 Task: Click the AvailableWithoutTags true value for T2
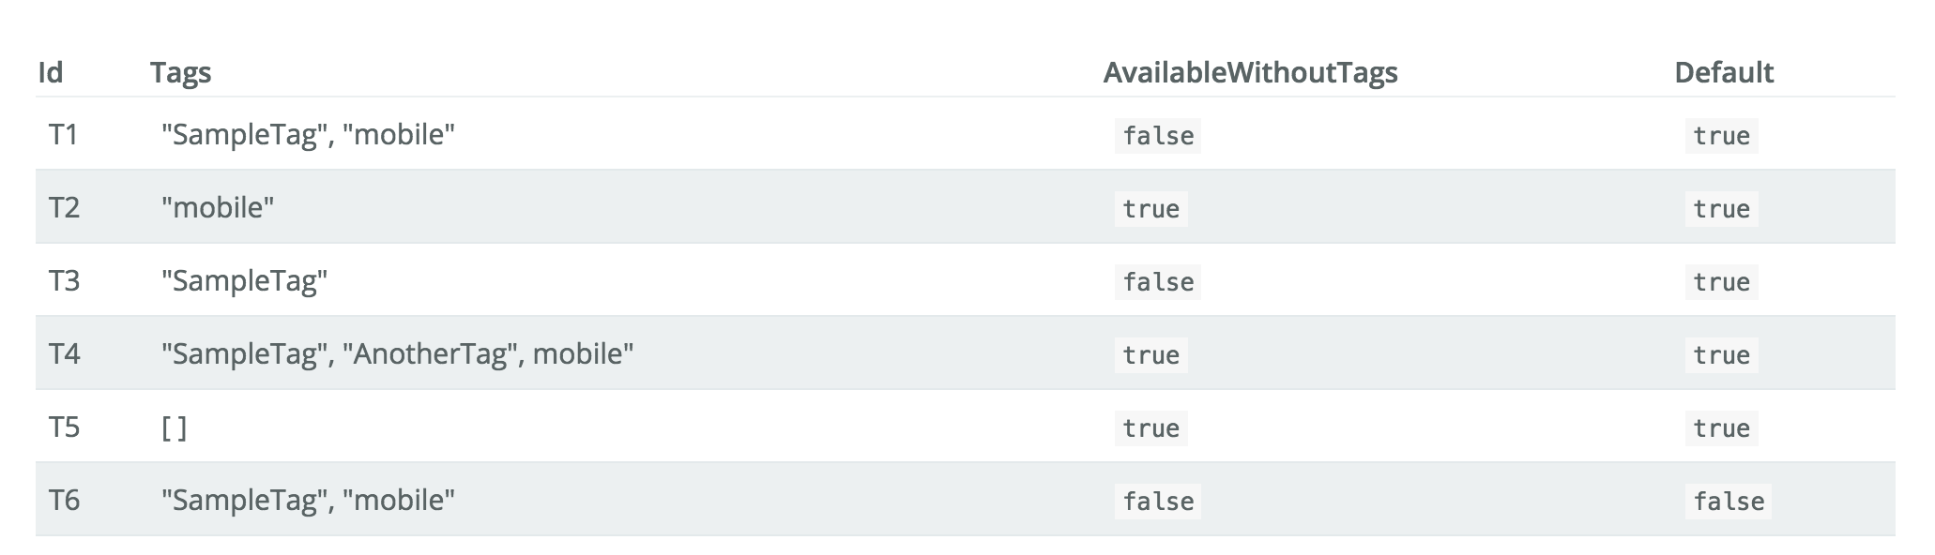pos(1151,209)
